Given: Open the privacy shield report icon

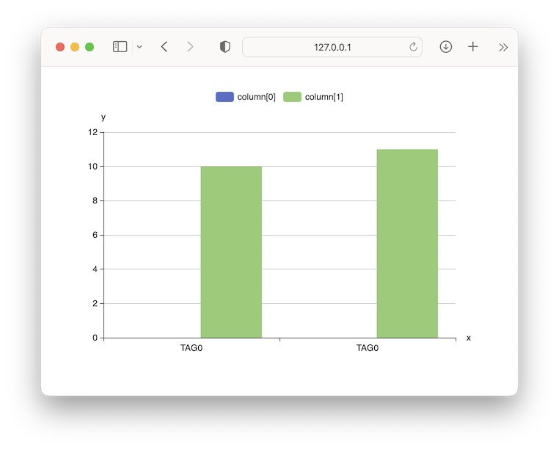Looking at the screenshot, I should (x=225, y=47).
